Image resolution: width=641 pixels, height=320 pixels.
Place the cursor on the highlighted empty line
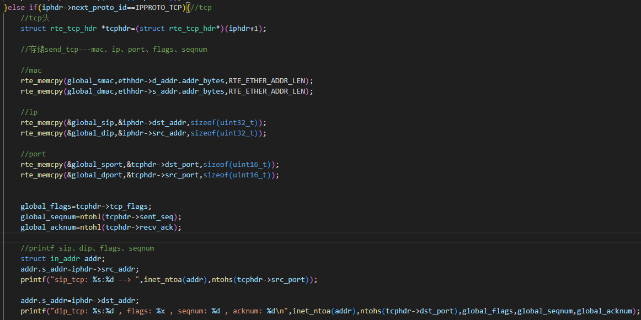coord(320,238)
